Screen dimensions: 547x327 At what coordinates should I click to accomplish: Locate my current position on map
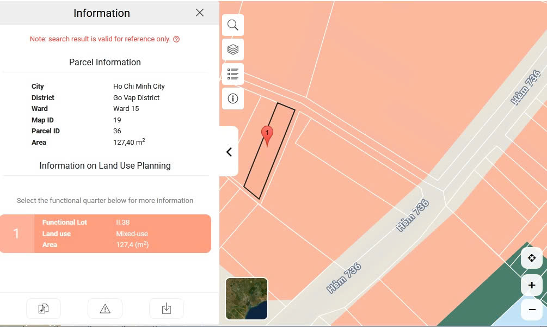(x=531, y=258)
